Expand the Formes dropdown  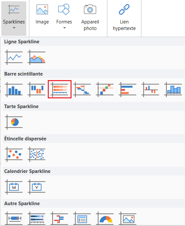(x=64, y=17)
